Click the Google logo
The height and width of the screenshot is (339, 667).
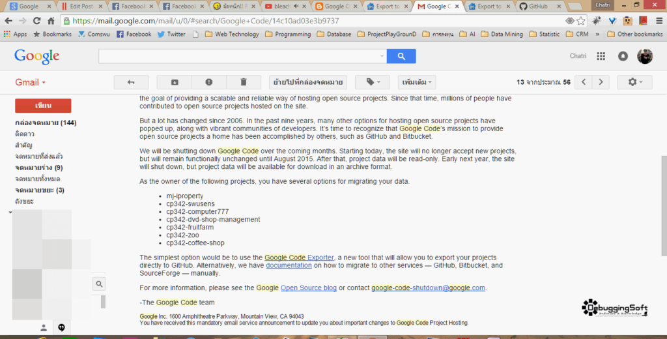coord(37,57)
